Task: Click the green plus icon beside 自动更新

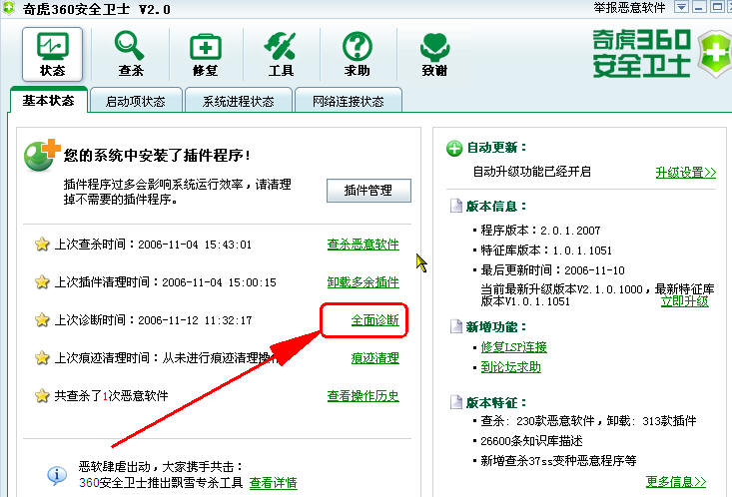Action: (x=453, y=149)
